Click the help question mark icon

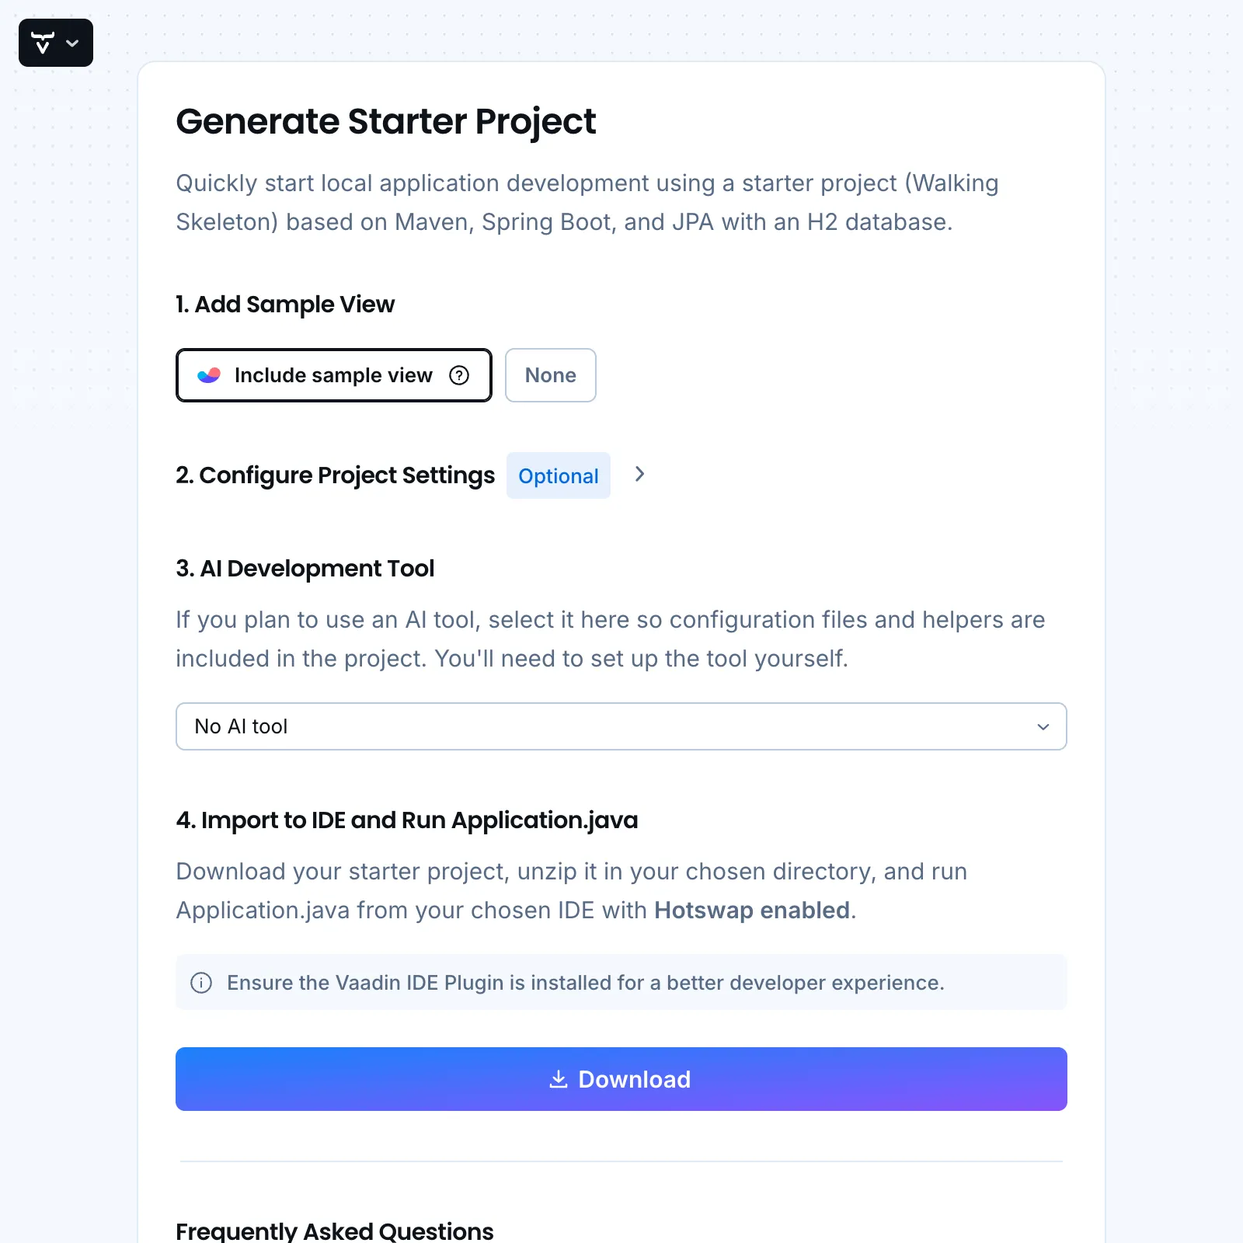coord(459,375)
